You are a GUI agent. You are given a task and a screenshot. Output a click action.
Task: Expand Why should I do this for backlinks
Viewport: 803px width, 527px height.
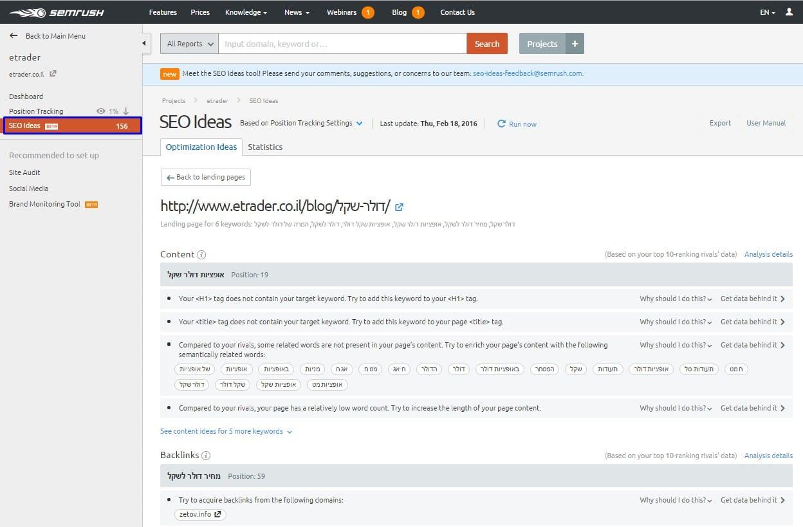click(676, 500)
